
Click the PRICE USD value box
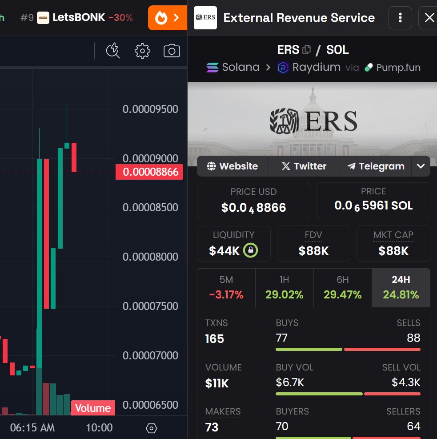(253, 201)
